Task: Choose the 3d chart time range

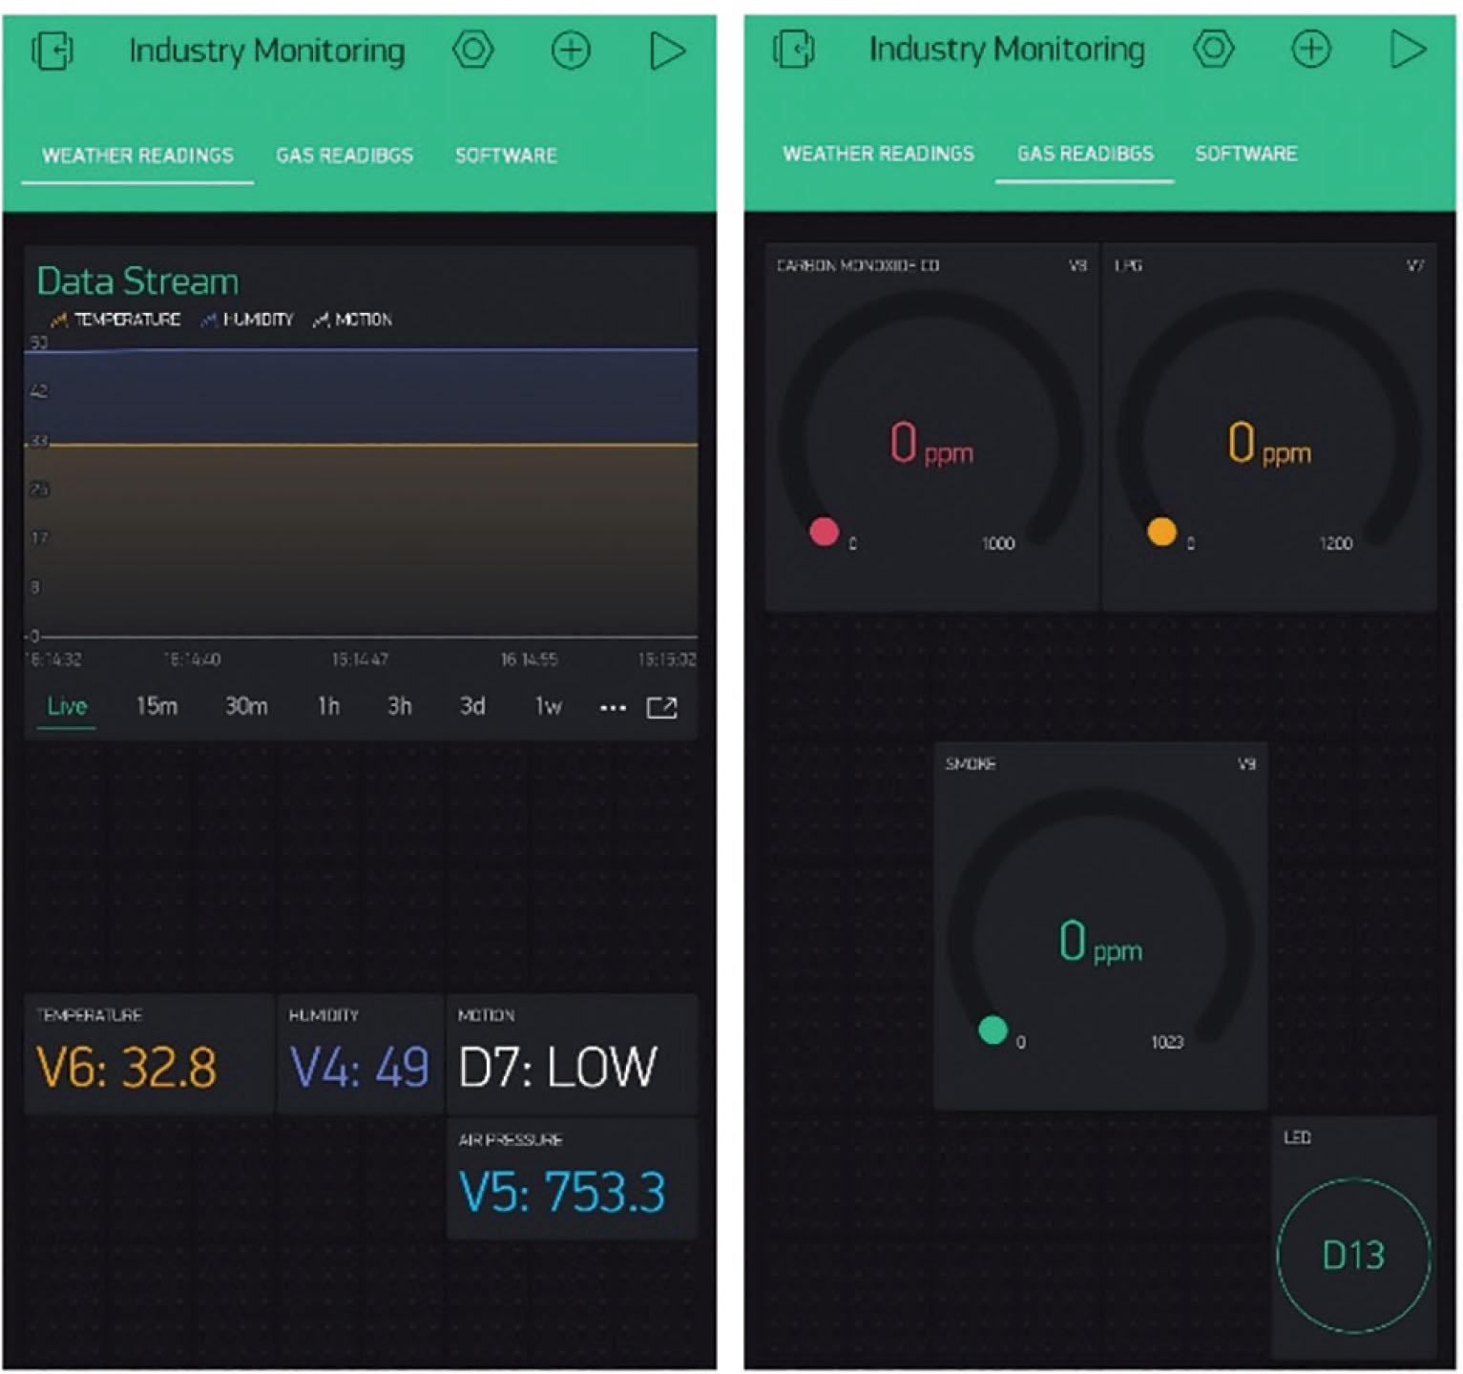Action: click(x=474, y=706)
